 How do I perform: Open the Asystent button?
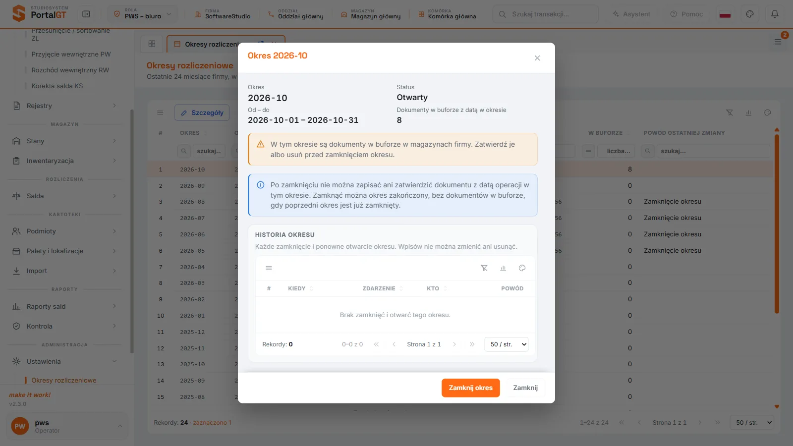pyautogui.click(x=631, y=14)
